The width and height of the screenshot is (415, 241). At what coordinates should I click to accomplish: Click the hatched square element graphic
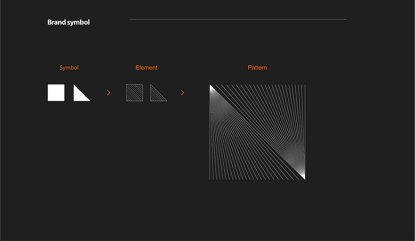tap(134, 93)
